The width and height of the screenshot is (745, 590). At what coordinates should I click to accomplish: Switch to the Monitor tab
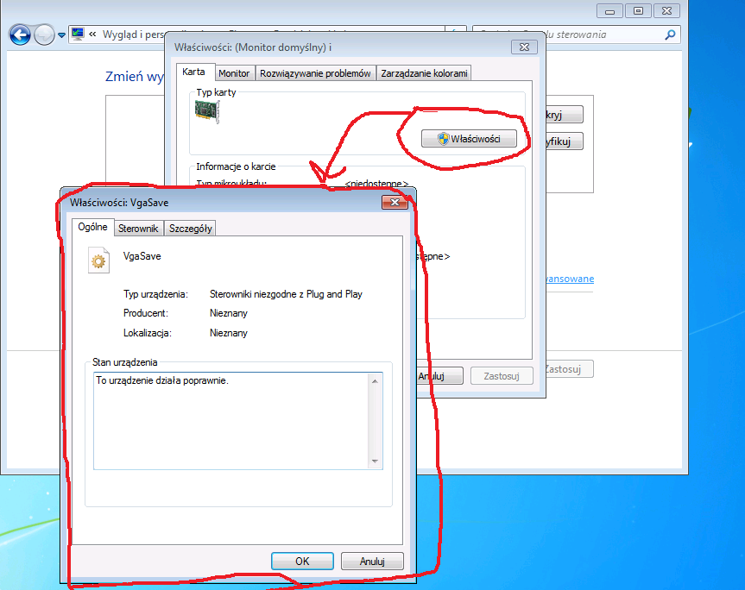[x=234, y=73]
